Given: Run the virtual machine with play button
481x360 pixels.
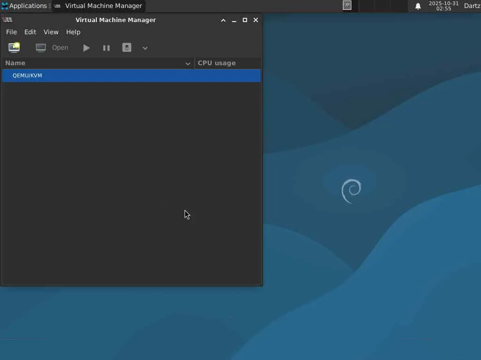Looking at the screenshot, I should (x=86, y=48).
